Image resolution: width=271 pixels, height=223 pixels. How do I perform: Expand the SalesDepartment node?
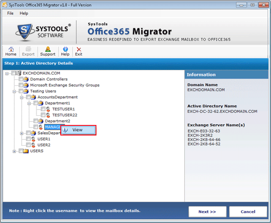pyautogui.click(x=22, y=133)
